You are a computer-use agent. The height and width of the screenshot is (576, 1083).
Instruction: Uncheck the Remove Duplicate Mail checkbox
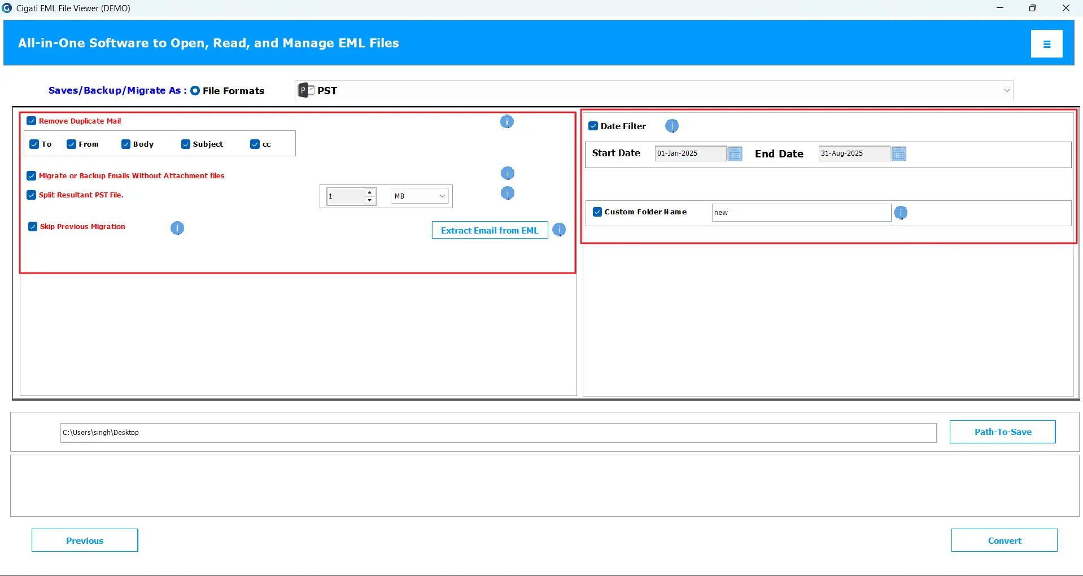click(x=32, y=121)
